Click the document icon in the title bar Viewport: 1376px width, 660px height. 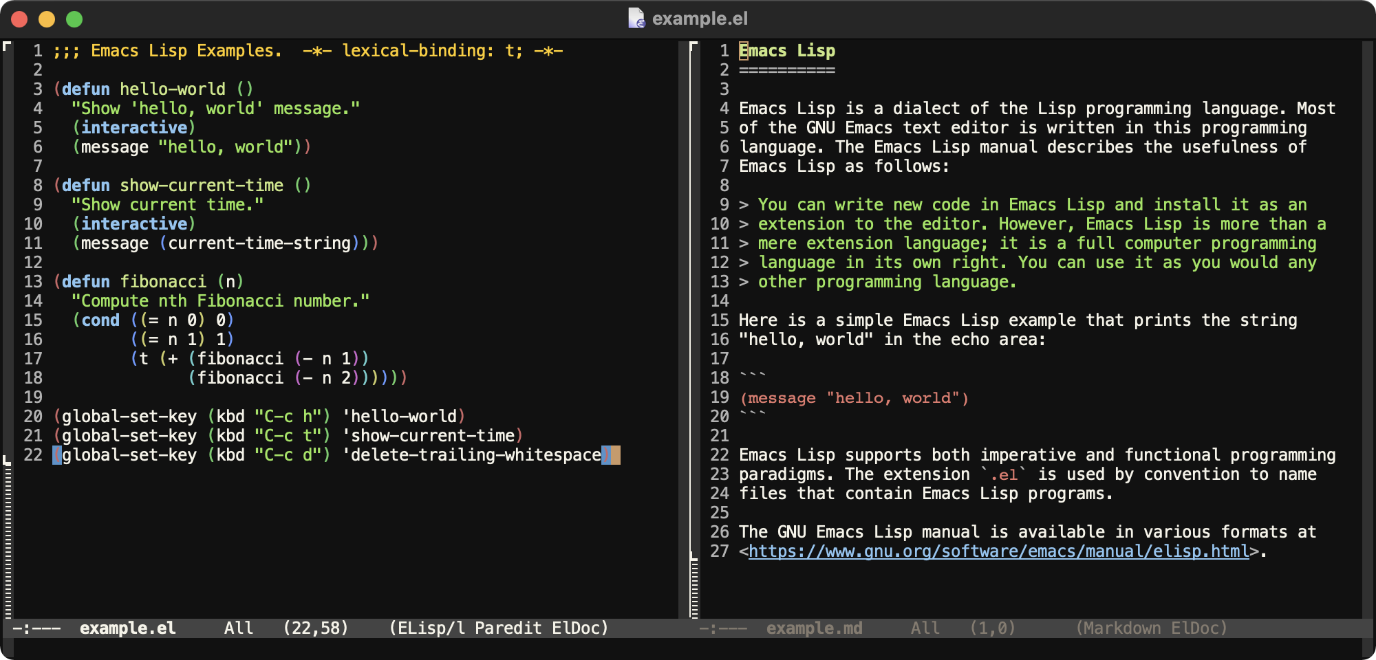636,18
